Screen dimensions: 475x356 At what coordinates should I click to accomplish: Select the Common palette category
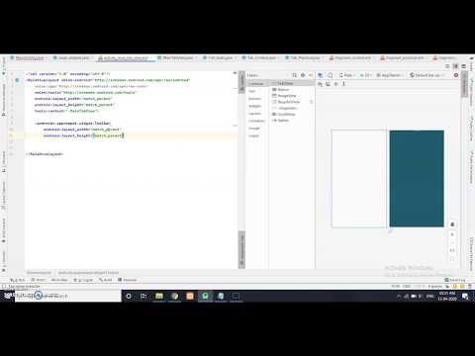pos(256,84)
